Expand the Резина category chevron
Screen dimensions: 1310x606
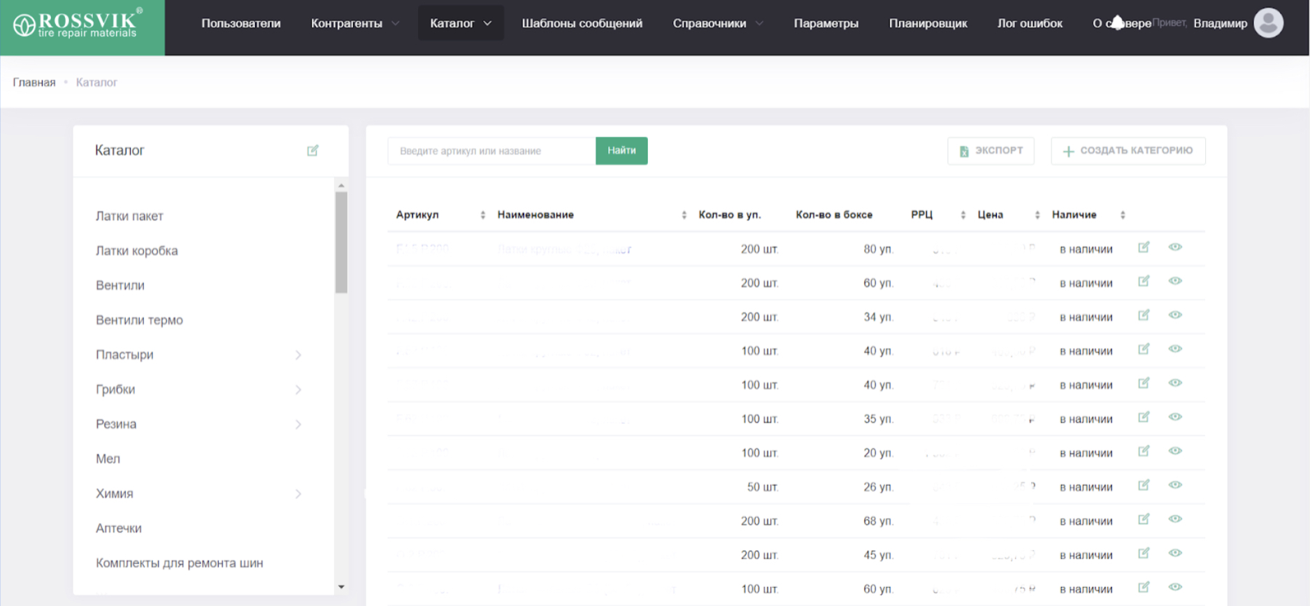[298, 424]
